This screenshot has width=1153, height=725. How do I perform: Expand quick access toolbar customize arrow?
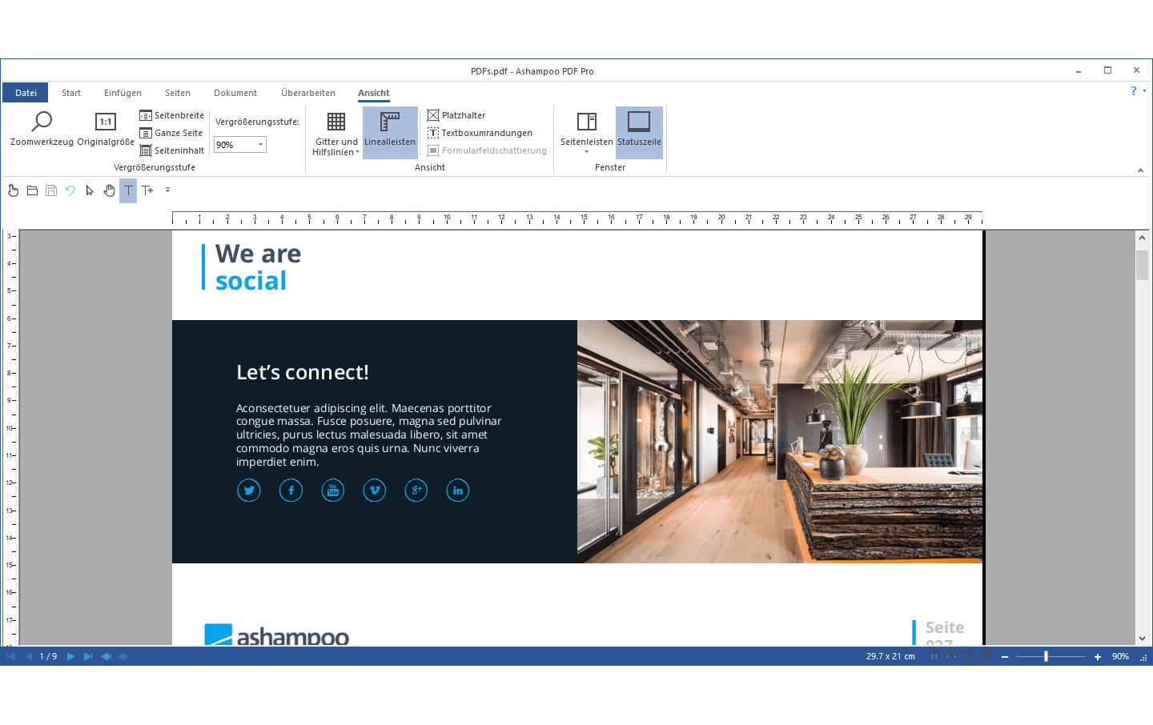click(x=167, y=190)
